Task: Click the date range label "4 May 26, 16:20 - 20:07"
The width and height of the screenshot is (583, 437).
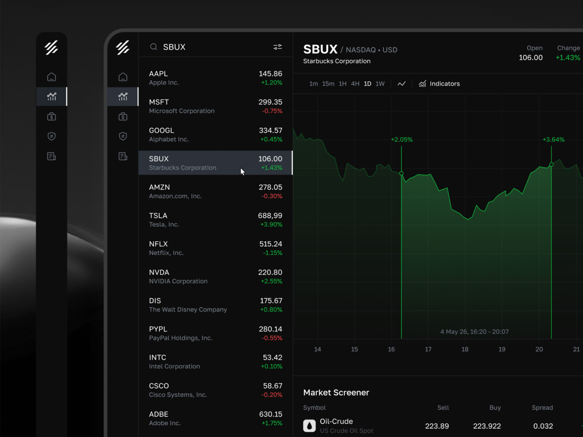Action: [474, 332]
